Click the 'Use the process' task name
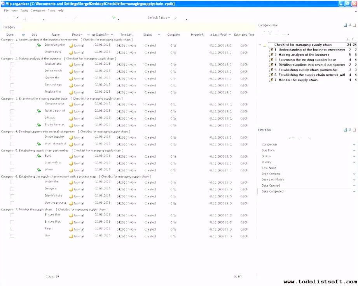The height and width of the screenshot is (286, 358). click(x=56, y=203)
